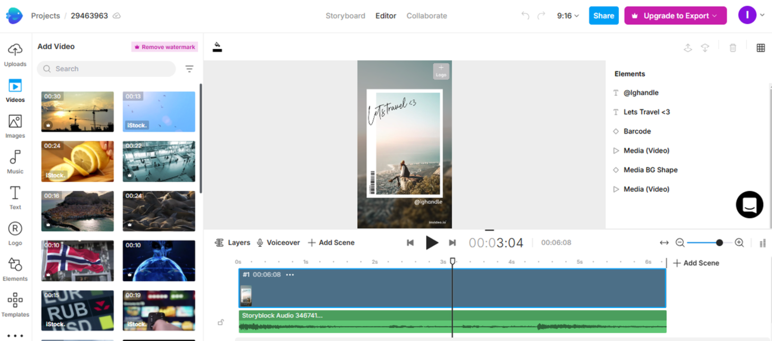Screen dimensions: 772x341
Task: Click the Share button
Action: tap(603, 15)
